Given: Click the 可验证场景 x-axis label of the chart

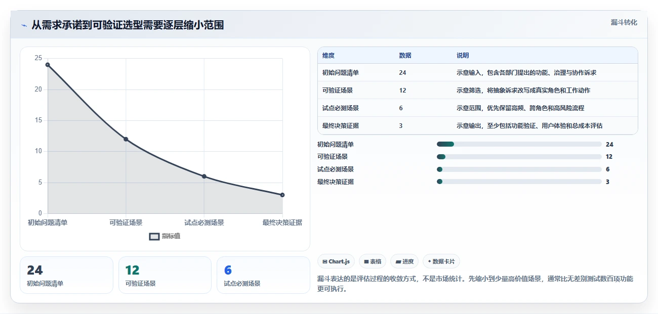Looking at the screenshot, I should click(126, 222).
